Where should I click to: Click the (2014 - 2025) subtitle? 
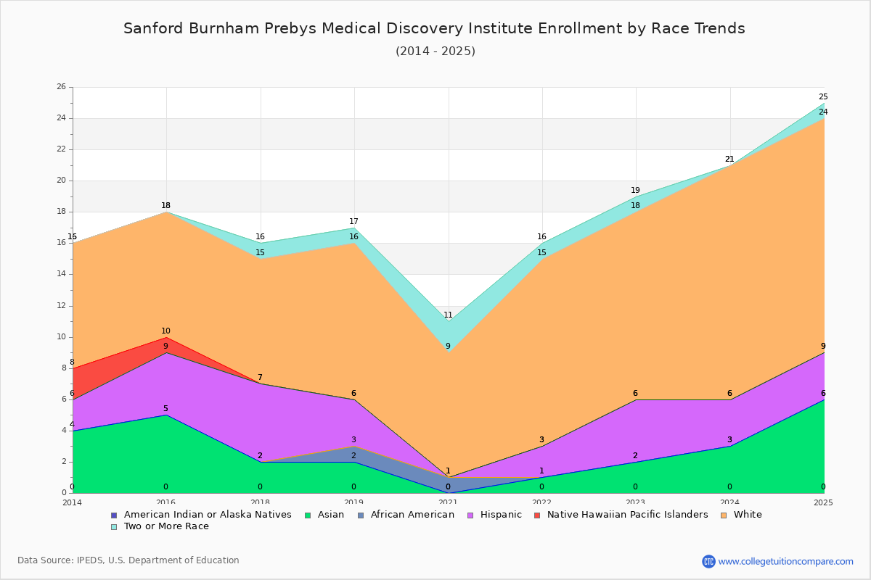coord(435,51)
